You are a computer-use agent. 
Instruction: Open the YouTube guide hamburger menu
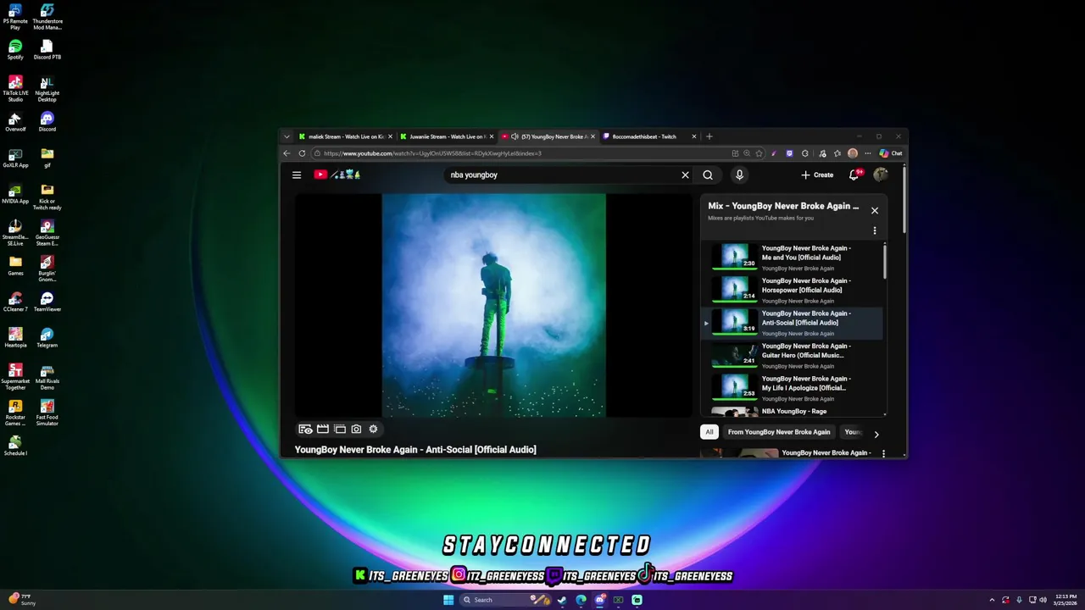point(297,175)
